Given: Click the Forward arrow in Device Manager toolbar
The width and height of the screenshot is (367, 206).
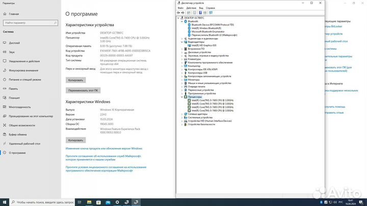Looking at the screenshot, I should pos(183,13).
